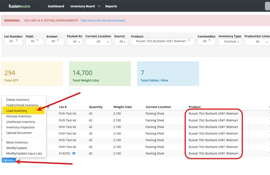
Task: Open the Reports page
Action: [x=111, y=7]
